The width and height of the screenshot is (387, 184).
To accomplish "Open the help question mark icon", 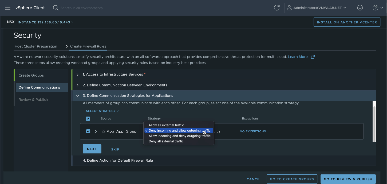I will click(375, 8).
